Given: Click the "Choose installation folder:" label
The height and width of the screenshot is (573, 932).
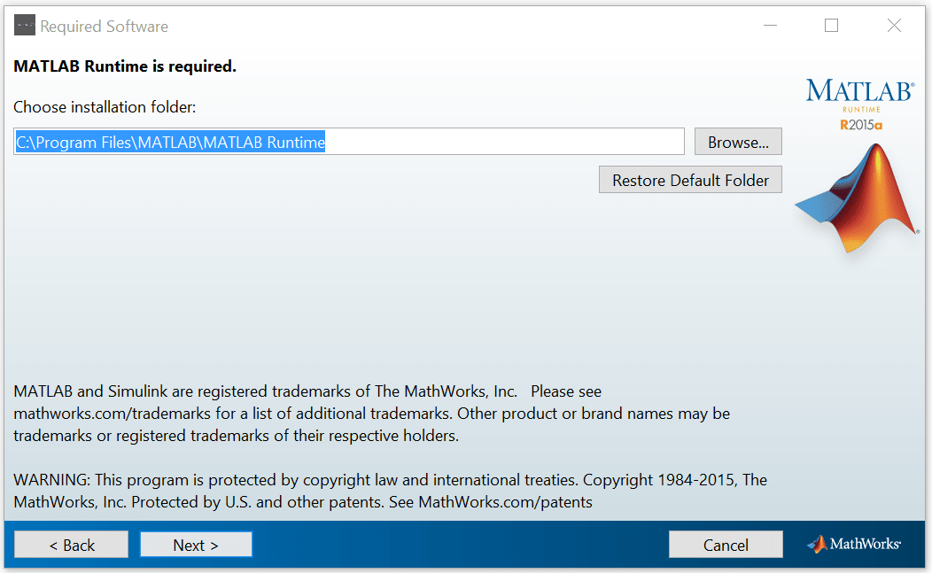Looking at the screenshot, I should pos(105,107).
